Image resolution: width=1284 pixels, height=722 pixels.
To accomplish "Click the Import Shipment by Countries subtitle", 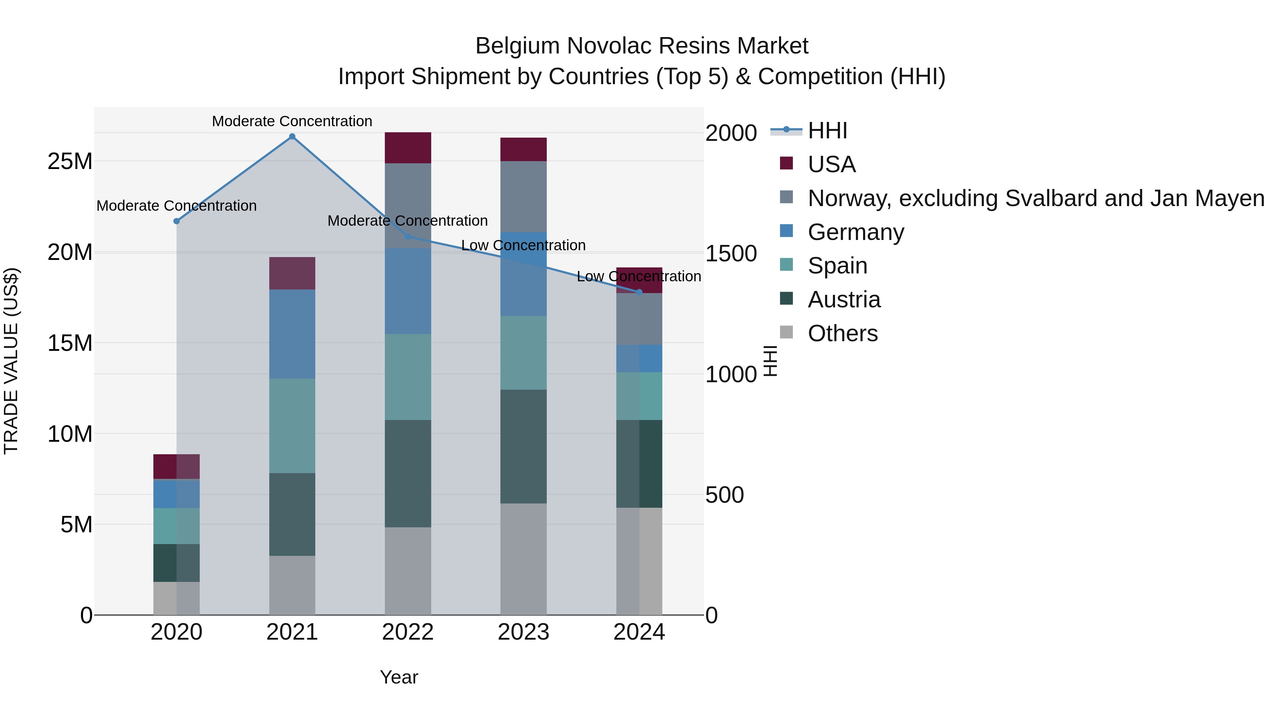I will (642, 77).
